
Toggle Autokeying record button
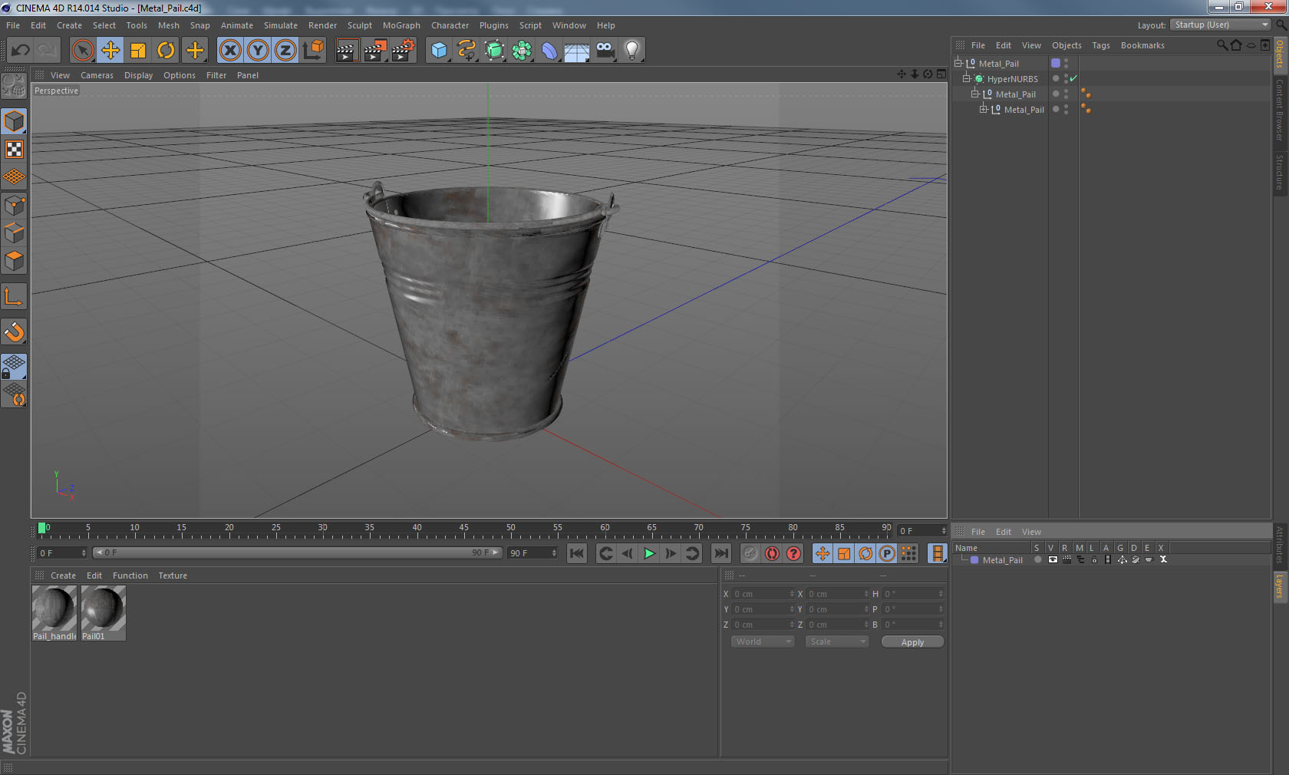pyautogui.click(x=772, y=553)
